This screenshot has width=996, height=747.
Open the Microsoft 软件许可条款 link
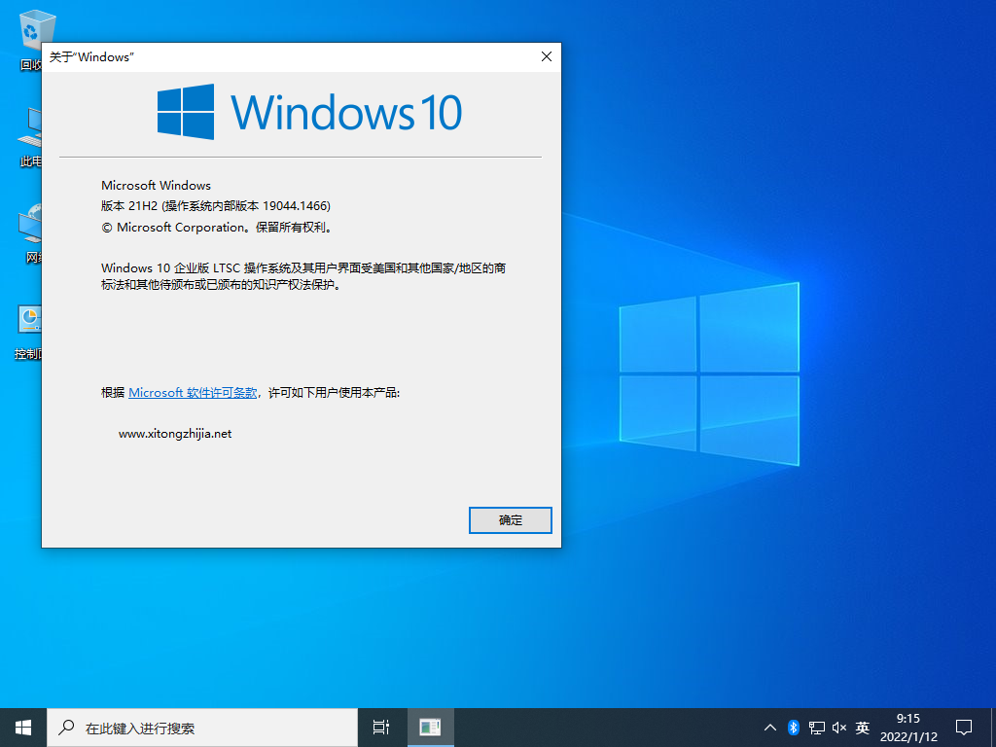pyautogui.click(x=191, y=392)
